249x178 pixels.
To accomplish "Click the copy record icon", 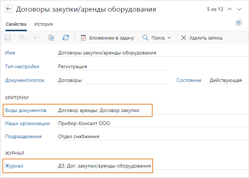I will pyautogui.click(x=51, y=38).
